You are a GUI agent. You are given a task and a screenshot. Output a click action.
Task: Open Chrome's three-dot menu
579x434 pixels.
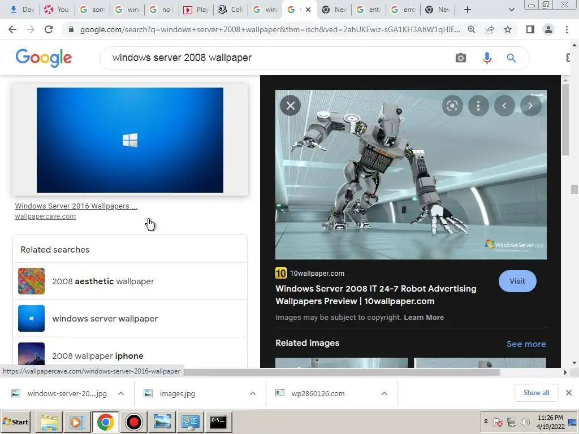[x=567, y=29]
